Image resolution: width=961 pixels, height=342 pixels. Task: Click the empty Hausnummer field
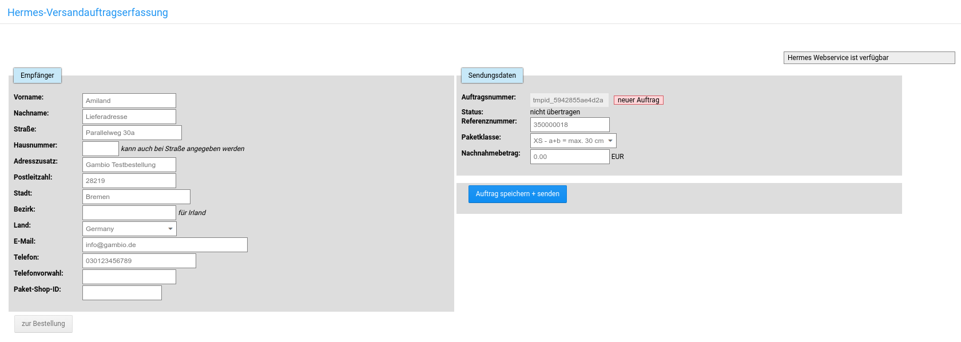tap(100, 149)
